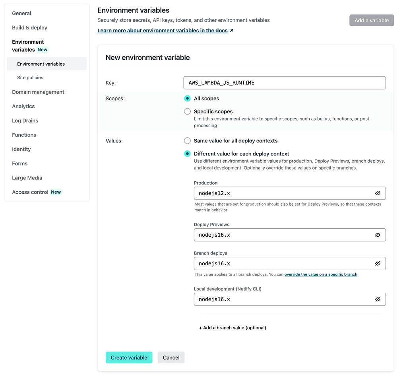Image resolution: width=407 pixels, height=383 pixels.
Task: Unhide the Local development value
Action: click(378, 299)
